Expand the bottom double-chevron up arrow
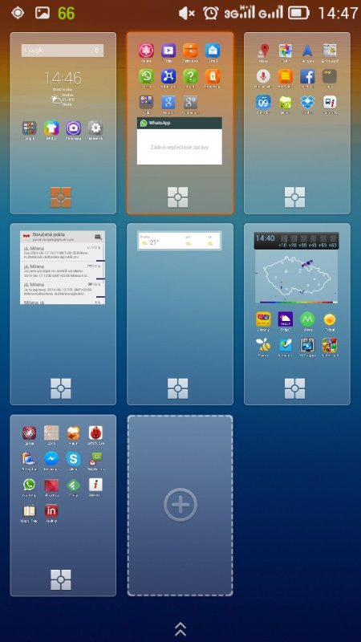The width and height of the screenshot is (361, 642). coord(180,628)
